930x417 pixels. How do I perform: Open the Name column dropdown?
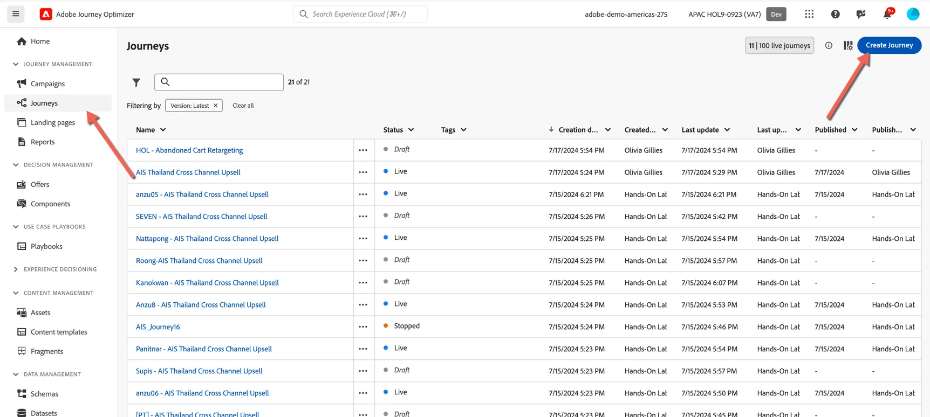(163, 130)
